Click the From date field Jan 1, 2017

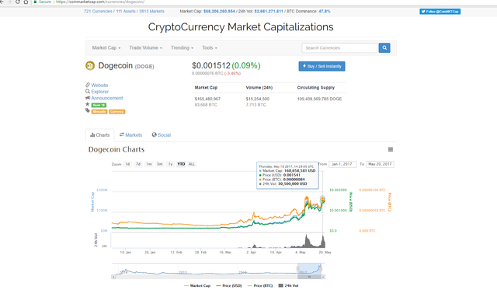click(342, 164)
